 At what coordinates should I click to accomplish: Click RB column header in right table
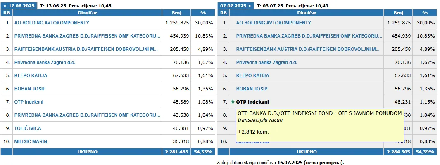point(223,13)
